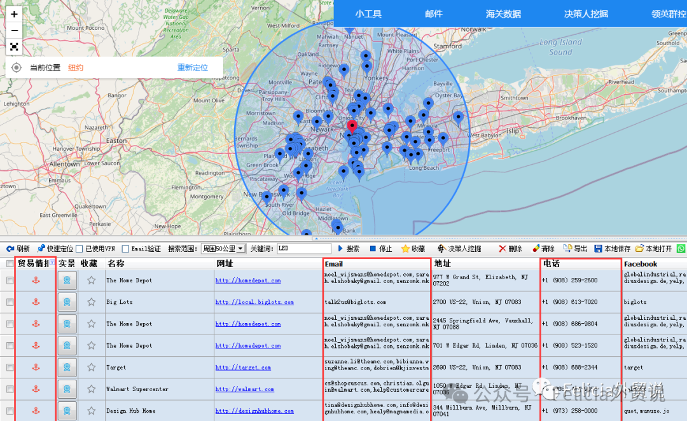
Task: Click the 本地保存 save button
Action: coord(612,249)
